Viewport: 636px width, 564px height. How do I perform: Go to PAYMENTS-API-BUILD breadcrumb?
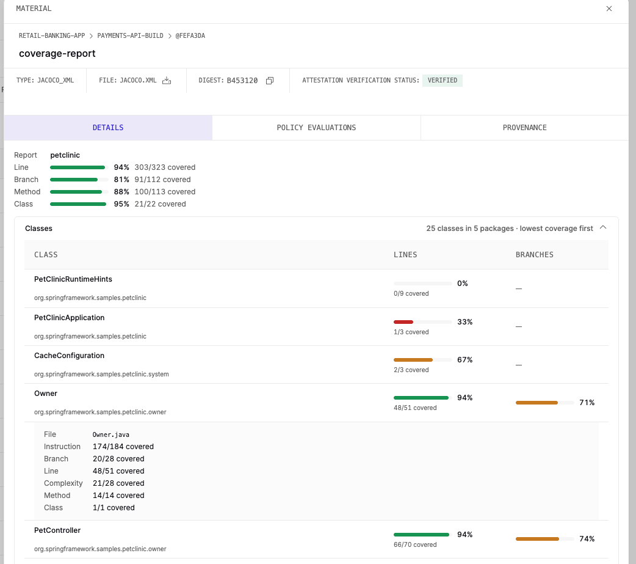(130, 35)
